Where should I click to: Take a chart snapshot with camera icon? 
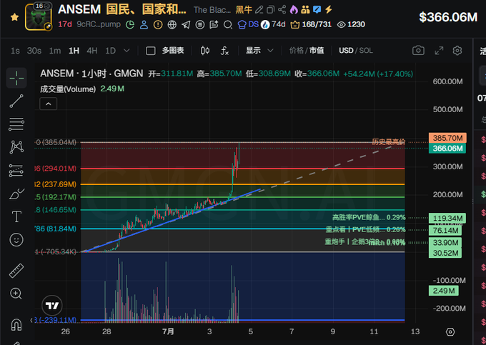click(x=418, y=51)
